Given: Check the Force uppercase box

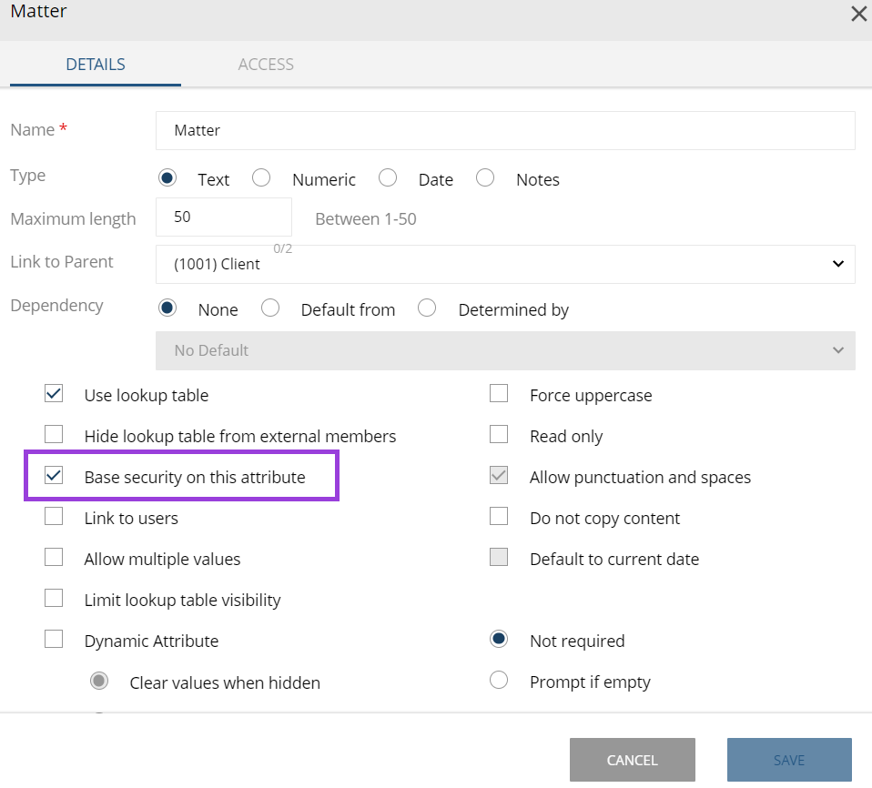Looking at the screenshot, I should point(498,393).
